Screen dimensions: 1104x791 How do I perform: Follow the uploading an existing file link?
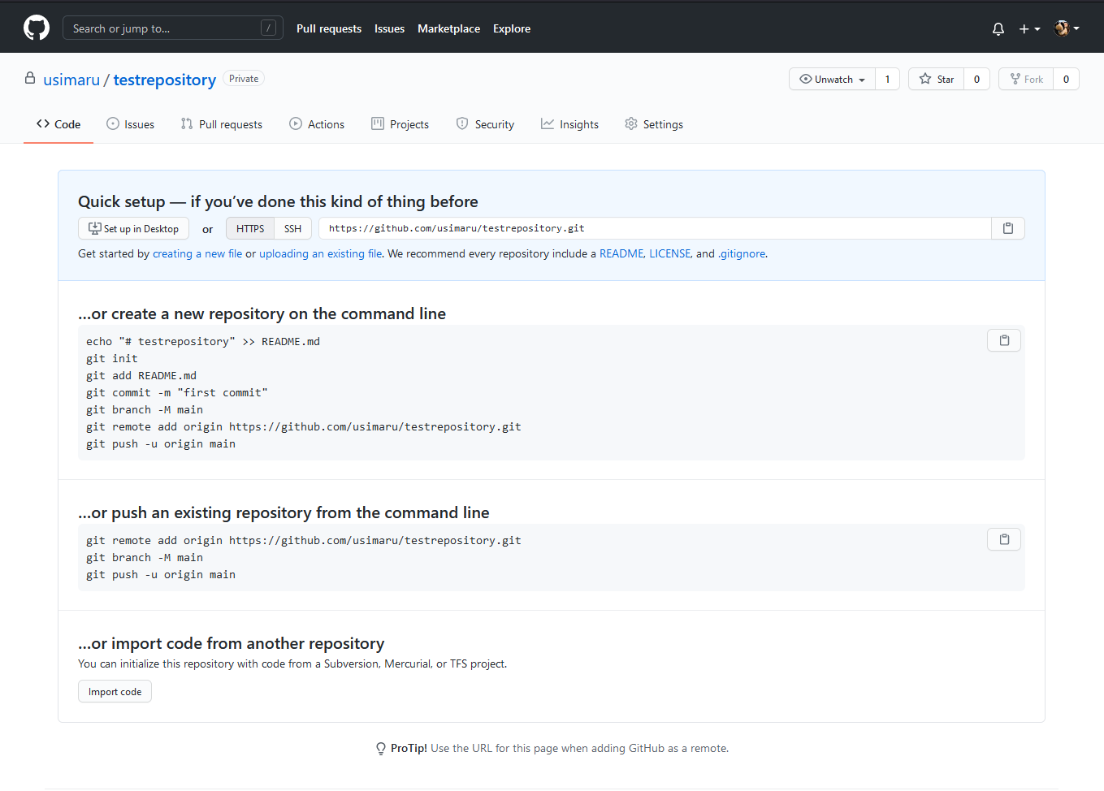(320, 253)
